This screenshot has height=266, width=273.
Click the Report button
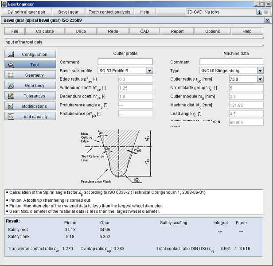(x=177, y=31)
